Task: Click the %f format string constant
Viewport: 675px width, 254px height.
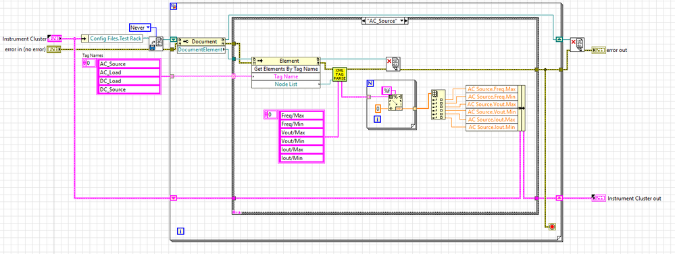Action: (x=387, y=91)
